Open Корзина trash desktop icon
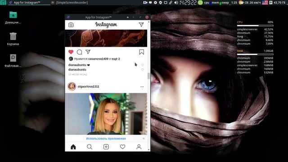This screenshot has height=162, width=288. coord(13,39)
